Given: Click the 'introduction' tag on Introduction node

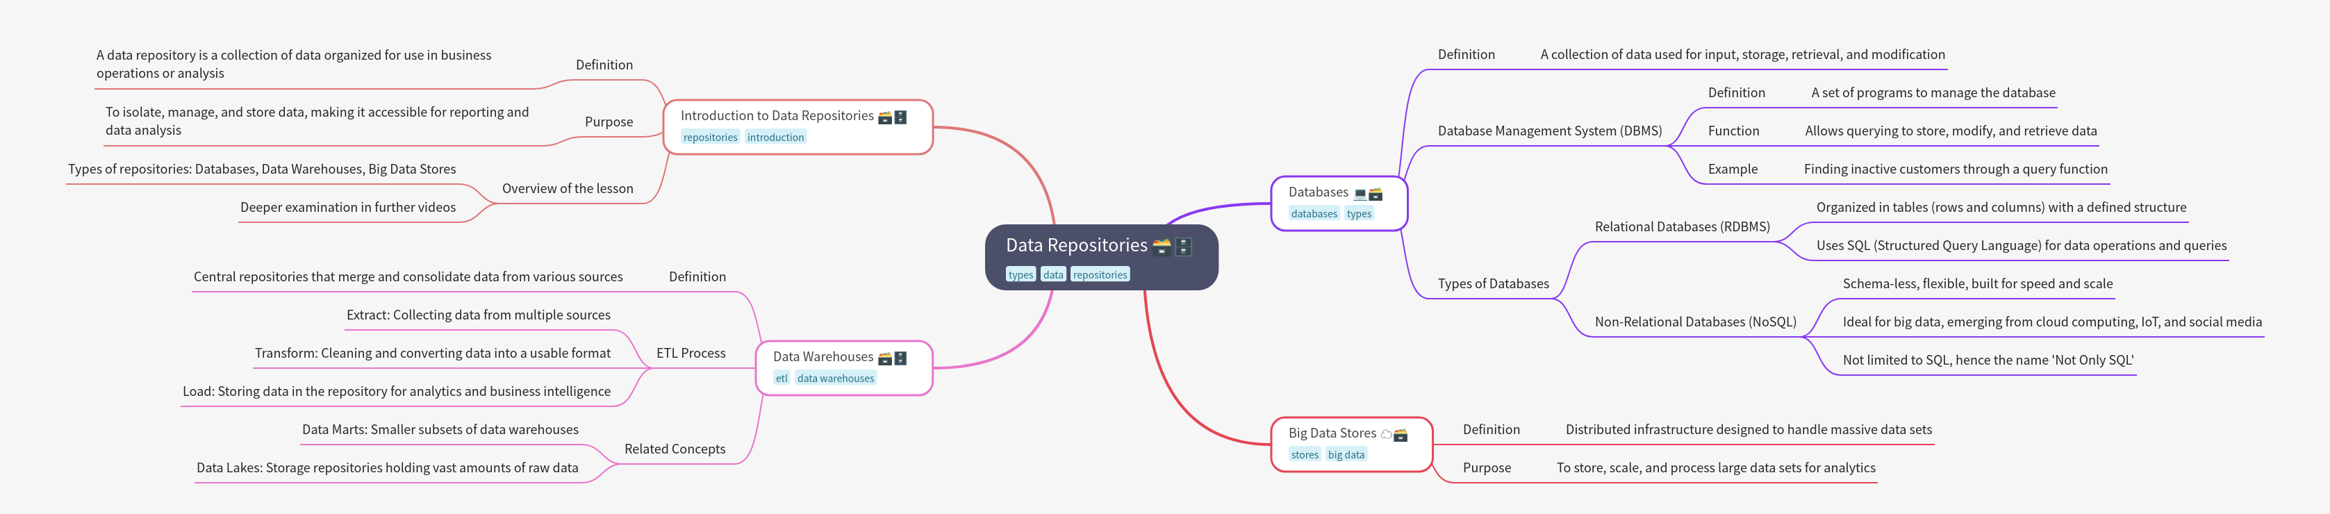Looking at the screenshot, I should coord(775,138).
